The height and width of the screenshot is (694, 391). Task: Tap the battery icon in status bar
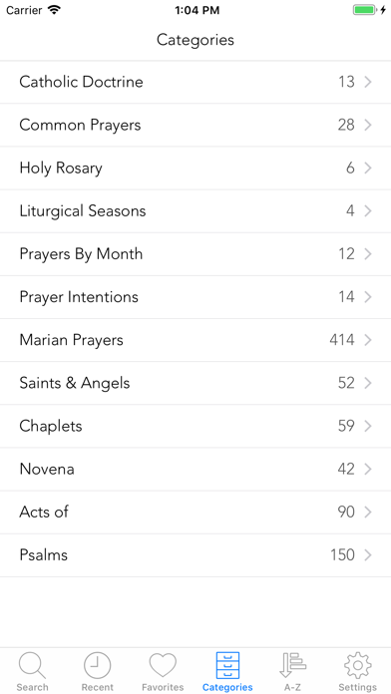366,10
